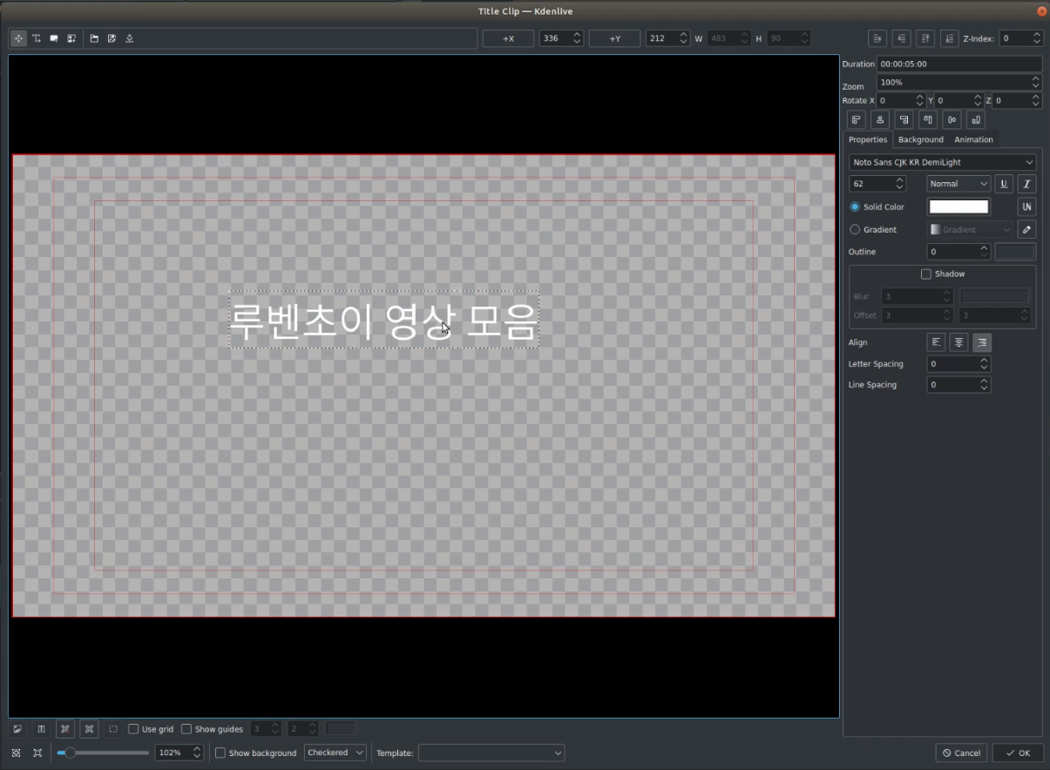Click the Cancel button

click(961, 753)
